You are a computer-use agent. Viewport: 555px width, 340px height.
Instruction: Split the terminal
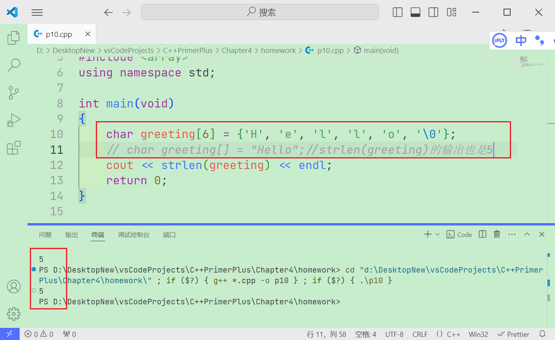coord(483,235)
